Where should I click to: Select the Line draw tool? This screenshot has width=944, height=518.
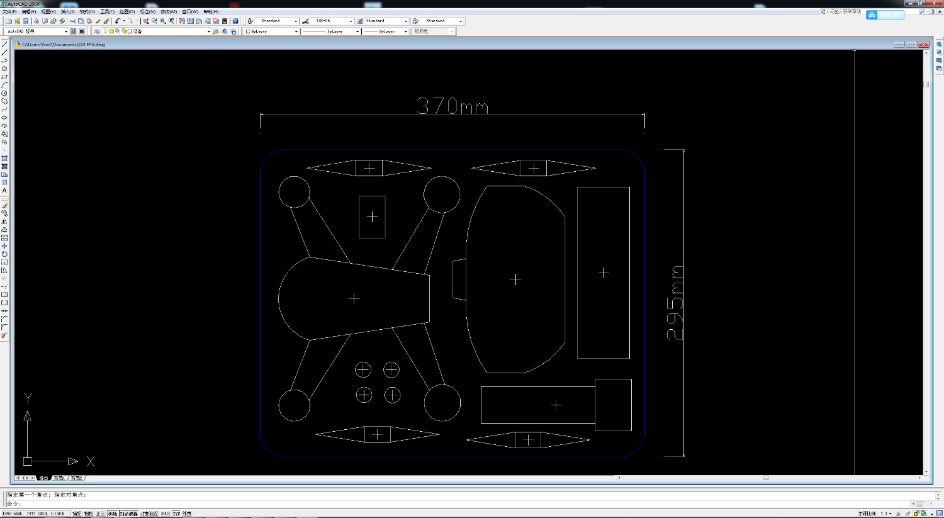(4, 44)
